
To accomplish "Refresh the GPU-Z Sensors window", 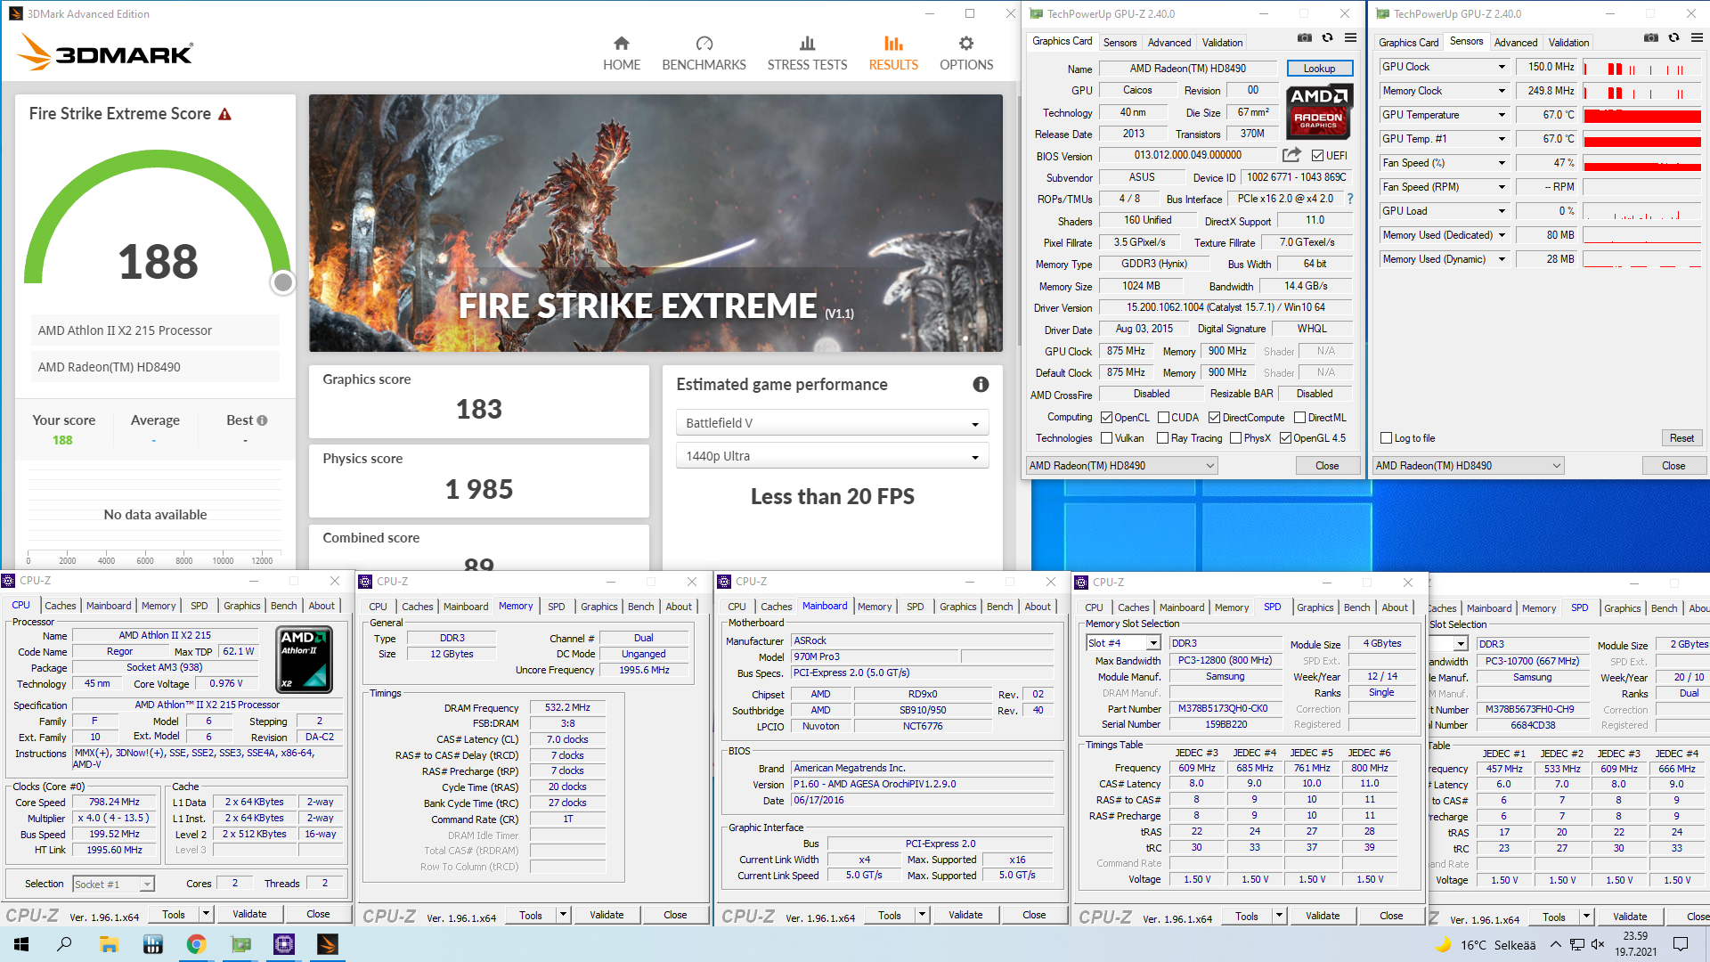I will point(1673,37).
